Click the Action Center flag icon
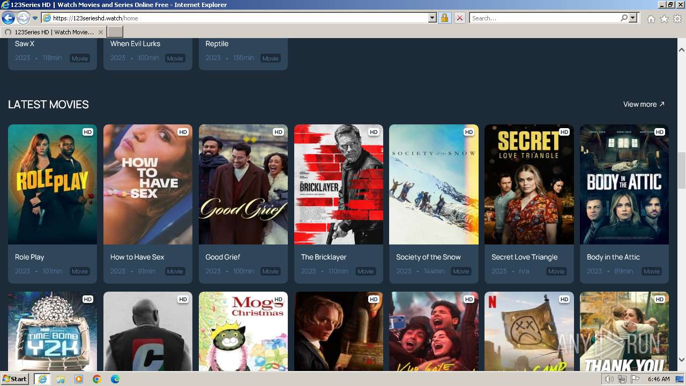The height and width of the screenshot is (386, 686). pyautogui.click(x=635, y=380)
